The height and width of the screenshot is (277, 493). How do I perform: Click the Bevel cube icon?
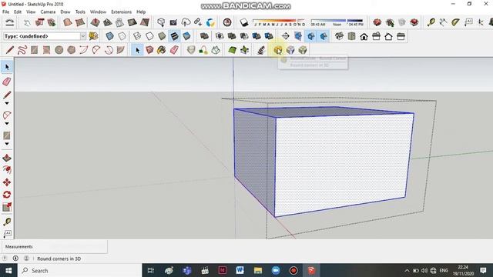point(303,50)
